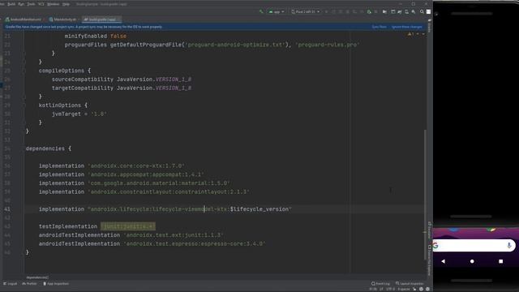This screenshot has height=292, width=519.
Task: Open the App Inspection tool window
Action: 56,284
